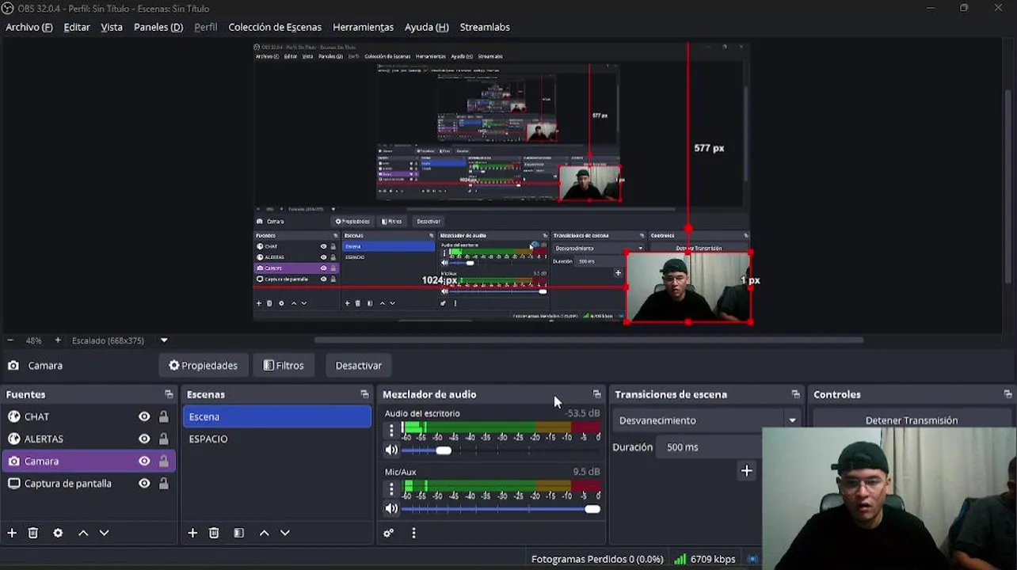Image resolution: width=1017 pixels, height=570 pixels.
Task: Select the Captura de pantalla source
Action: 89,483
